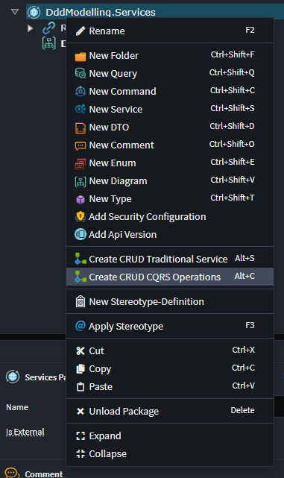284x478 pixels.
Task: Click the Services Package globe icon in properties
Action: (x=13, y=377)
